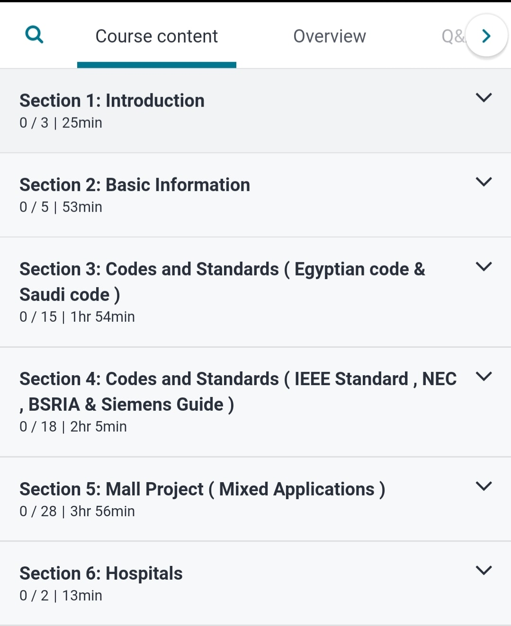The height and width of the screenshot is (626, 511).
Task: Open the course search magnifier icon
Action: pyautogui.click(x=34, y=35)
